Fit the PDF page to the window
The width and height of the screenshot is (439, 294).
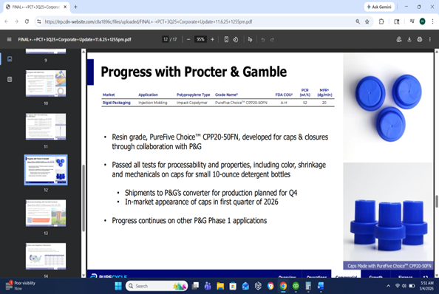pyautogui.click(x=226, y=39)
